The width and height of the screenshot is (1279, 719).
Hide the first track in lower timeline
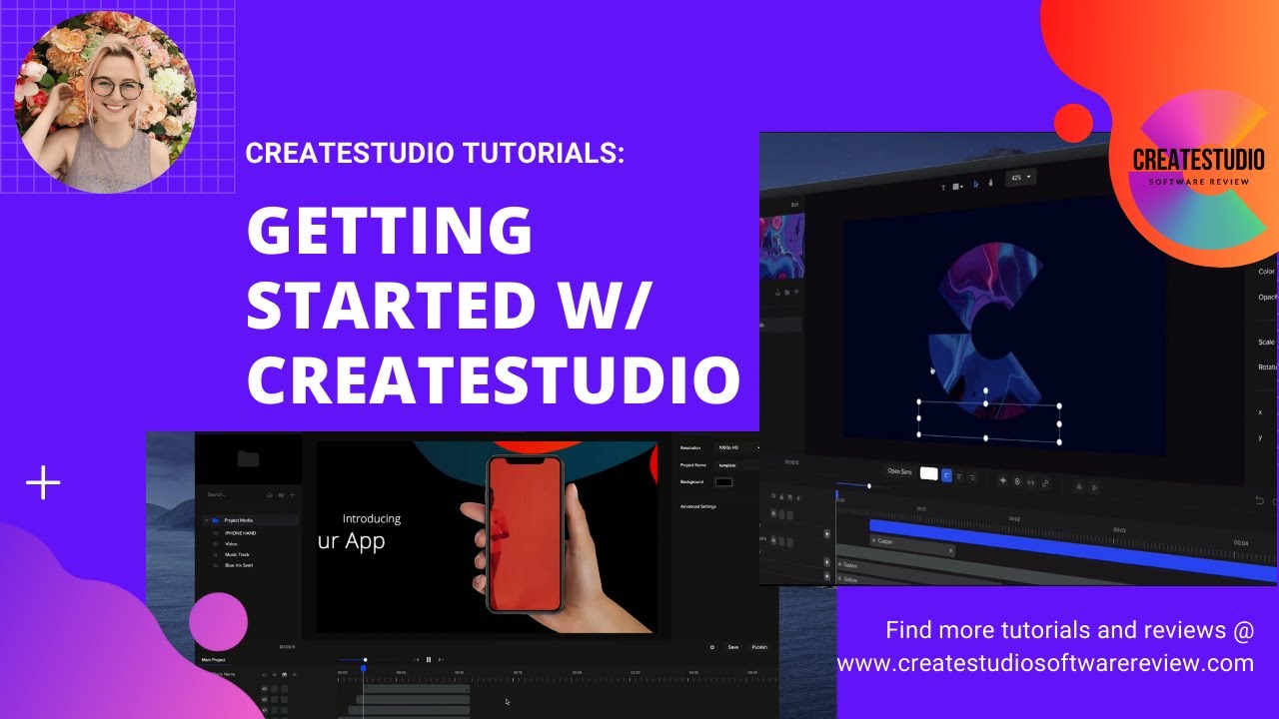click(264, 688)
